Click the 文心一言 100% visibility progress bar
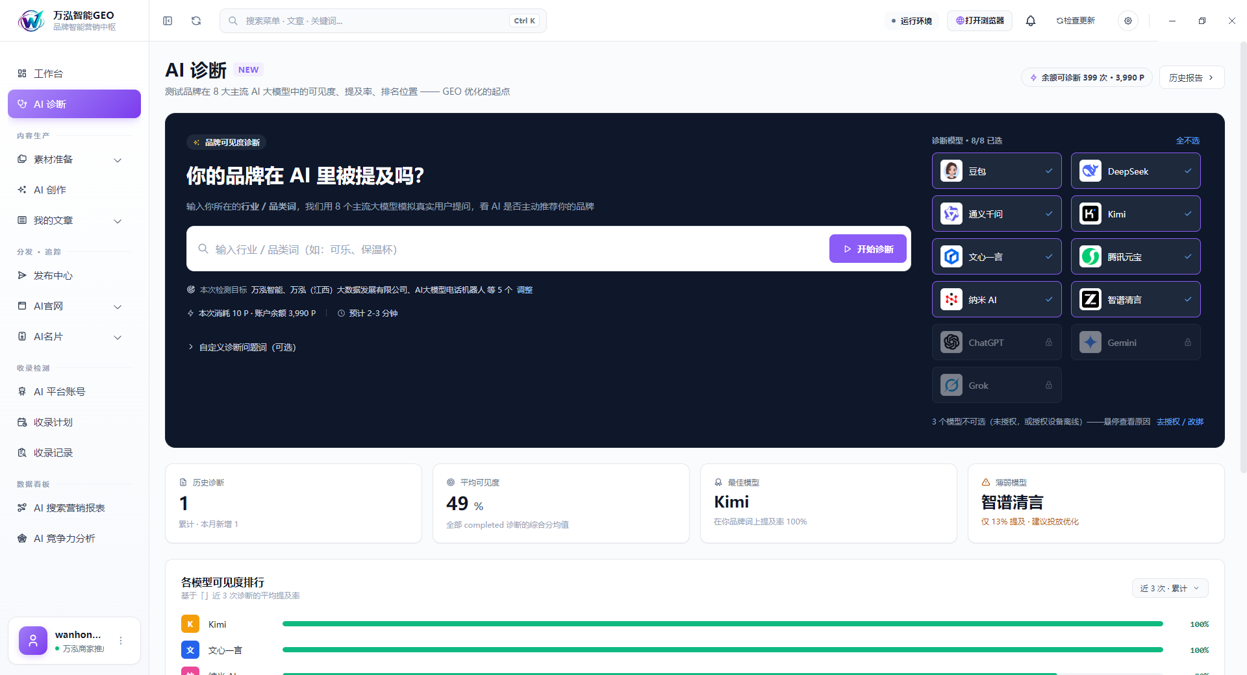1247x675 pixels. (x=723, y=650)
